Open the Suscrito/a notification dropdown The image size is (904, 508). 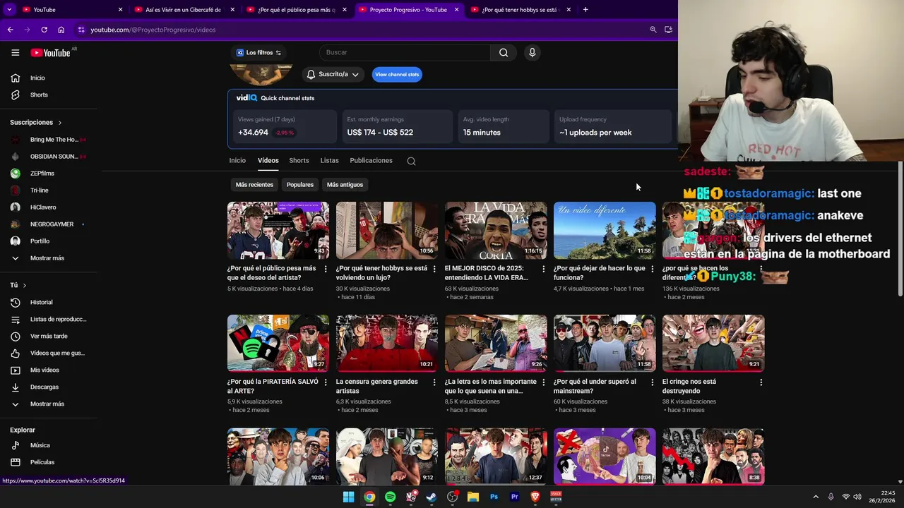333,74
